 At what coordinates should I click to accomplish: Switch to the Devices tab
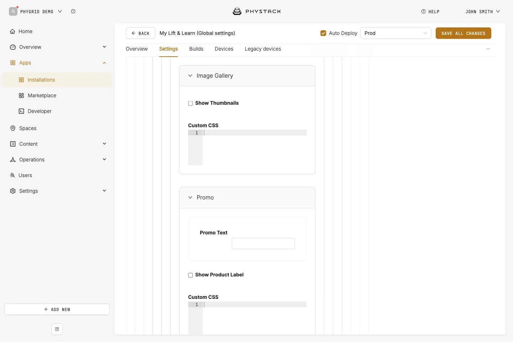coord(224,49)
